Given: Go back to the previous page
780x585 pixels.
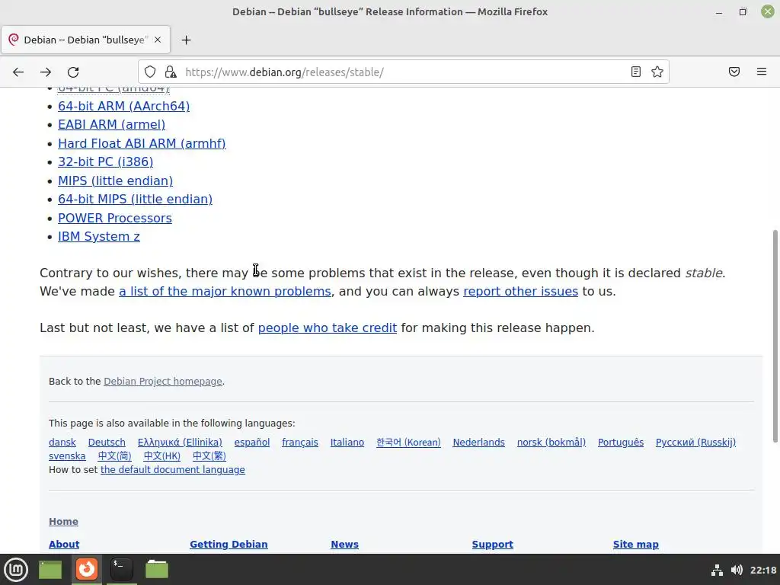Looking at the screenshot, I should coord(18,72).
